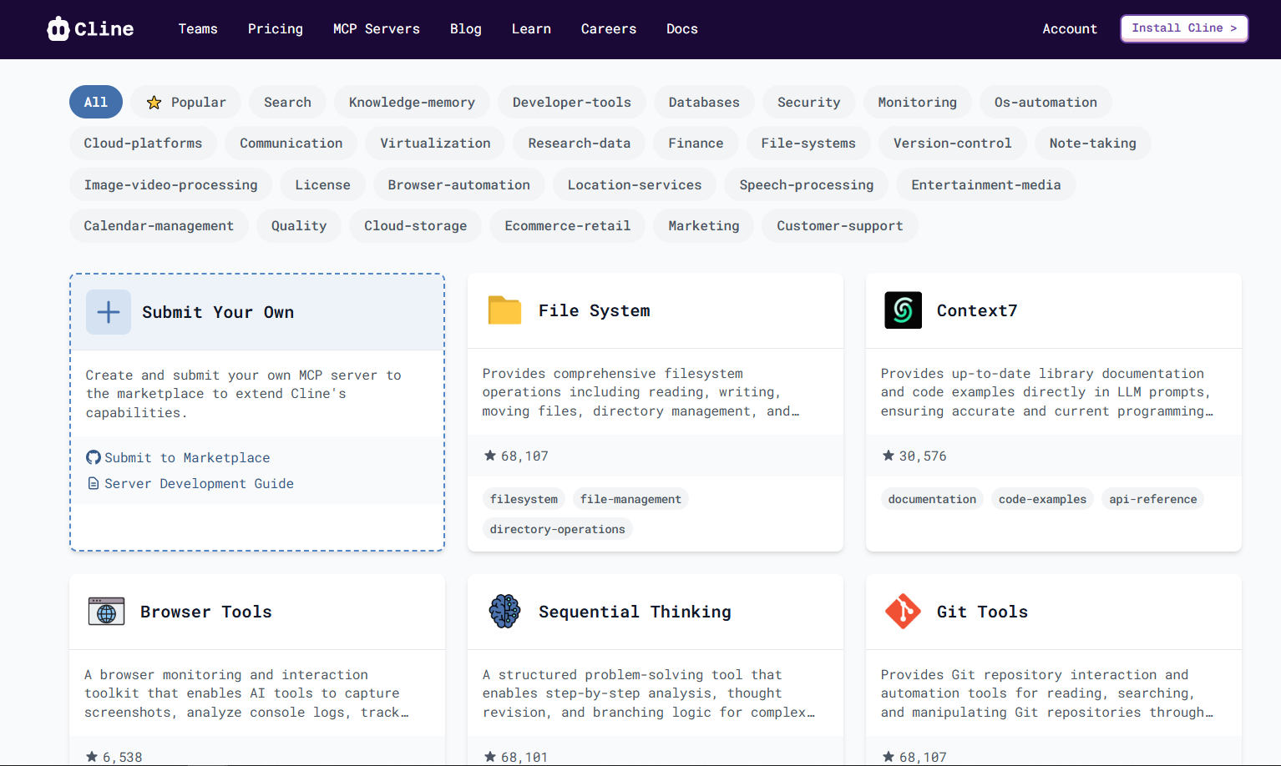
Task: Click the api-reference tag on Context7
Action: point(1153,499)
